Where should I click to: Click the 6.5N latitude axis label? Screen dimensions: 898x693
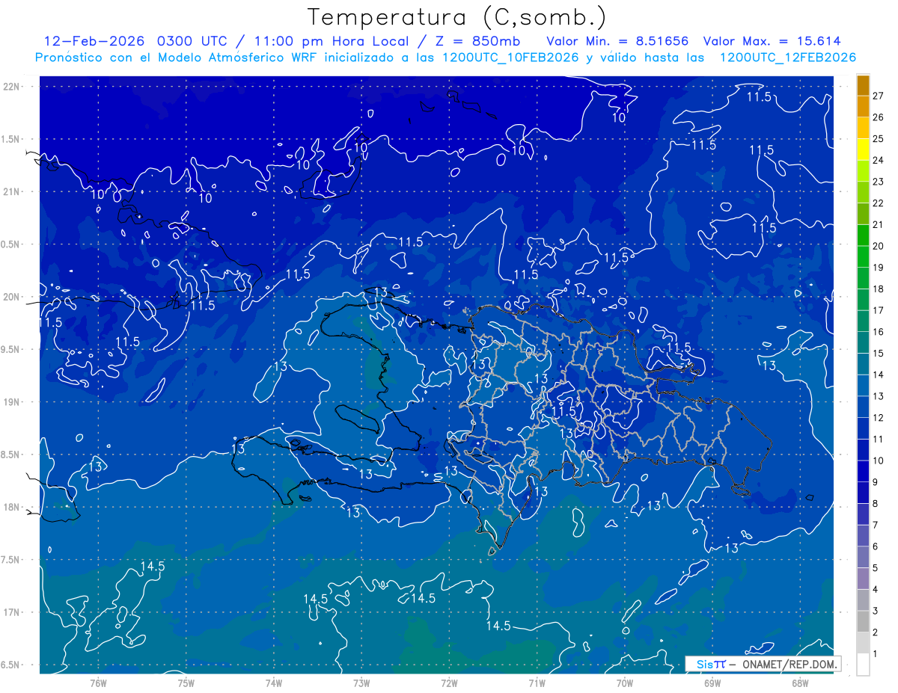click(11, 665)
